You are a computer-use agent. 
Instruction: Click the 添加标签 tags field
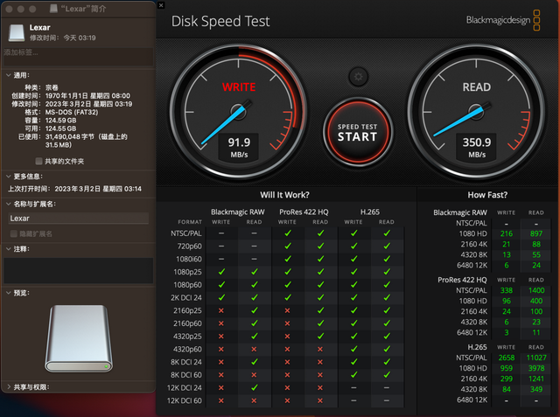coord(78,57)
